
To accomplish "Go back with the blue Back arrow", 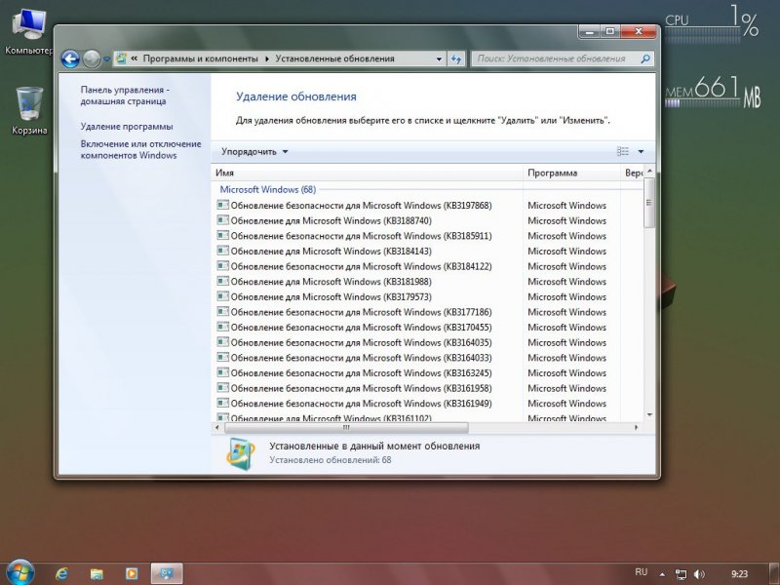I will 70,59.
